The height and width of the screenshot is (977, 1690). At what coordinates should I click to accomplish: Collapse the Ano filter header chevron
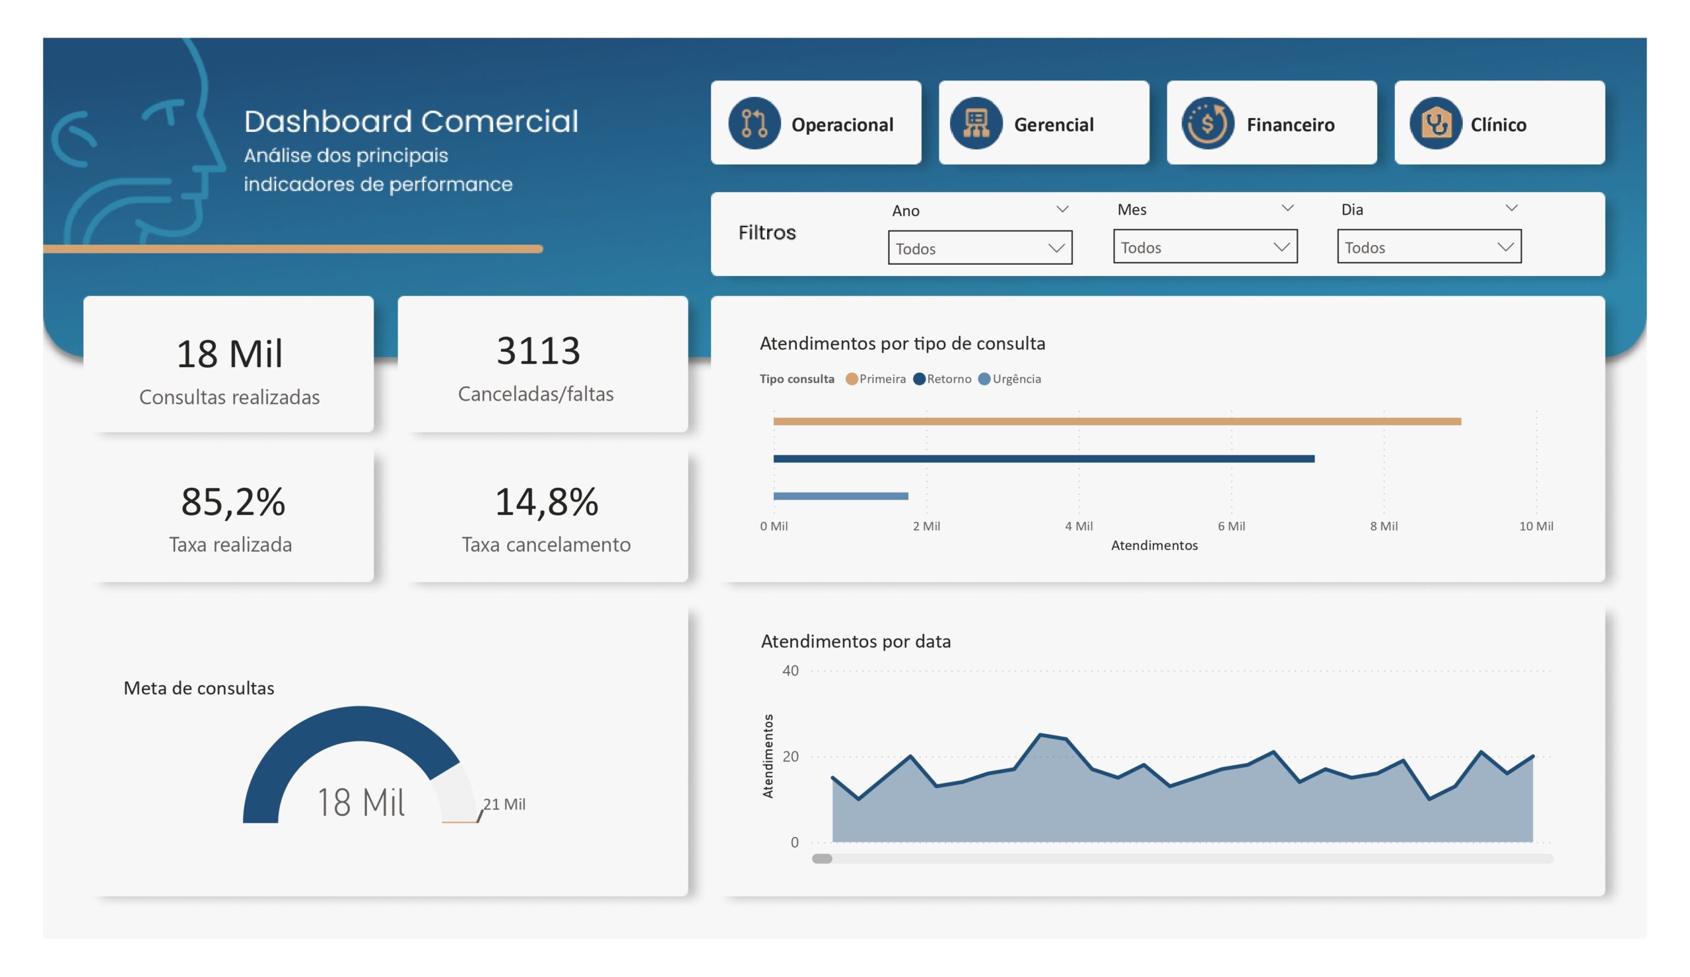tap(1062, 209)
